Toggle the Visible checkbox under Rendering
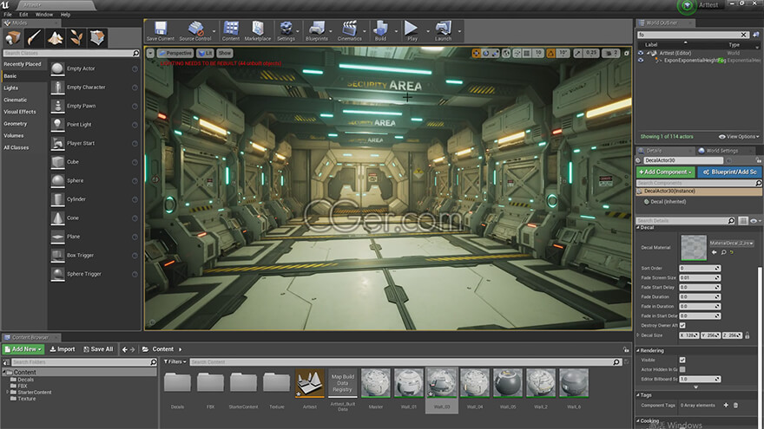This screenshot has width=764, height=429. click(x=682, y=360)
